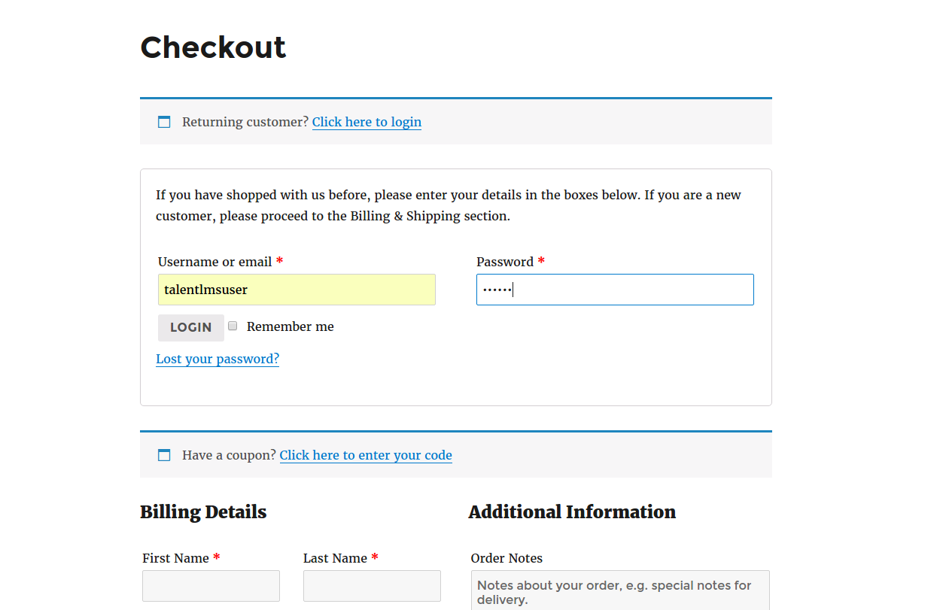Viewport: 943px width, 610px height.
Task: Click the window icon beside Returning customer
Action: [x=164, y=122]
